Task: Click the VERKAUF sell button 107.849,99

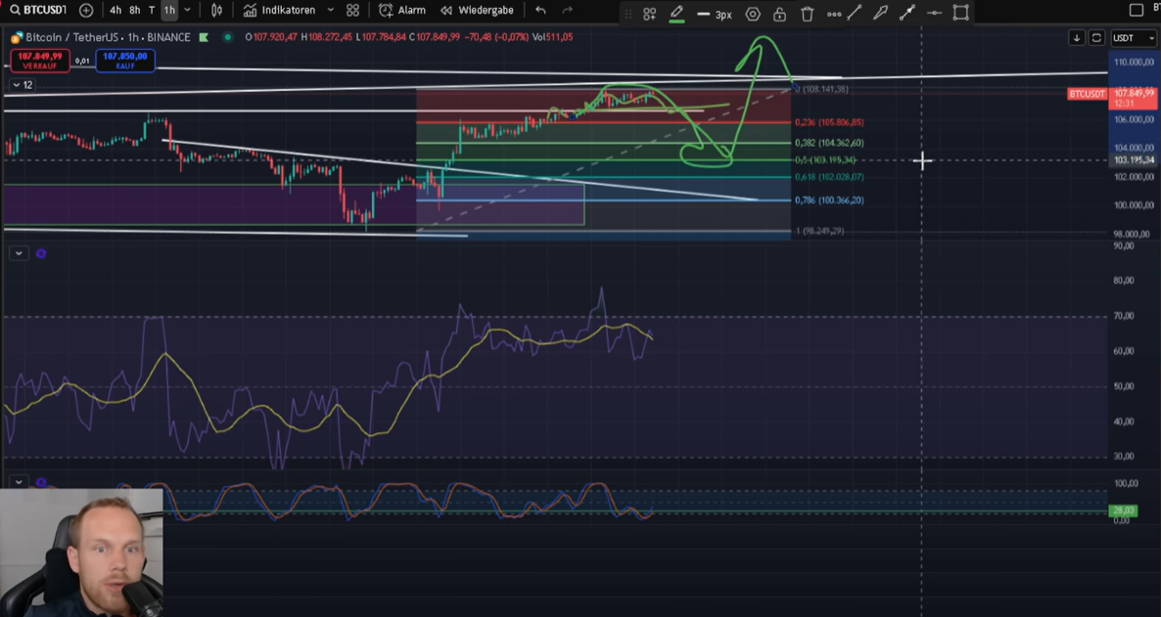Action: [x=40, y=61]
